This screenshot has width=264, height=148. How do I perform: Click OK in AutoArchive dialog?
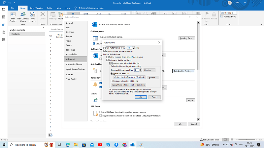pos(141,97)
